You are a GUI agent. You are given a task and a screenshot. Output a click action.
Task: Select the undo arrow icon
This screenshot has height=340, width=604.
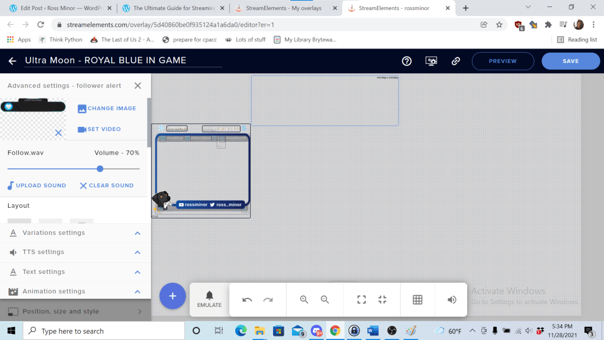247,299
